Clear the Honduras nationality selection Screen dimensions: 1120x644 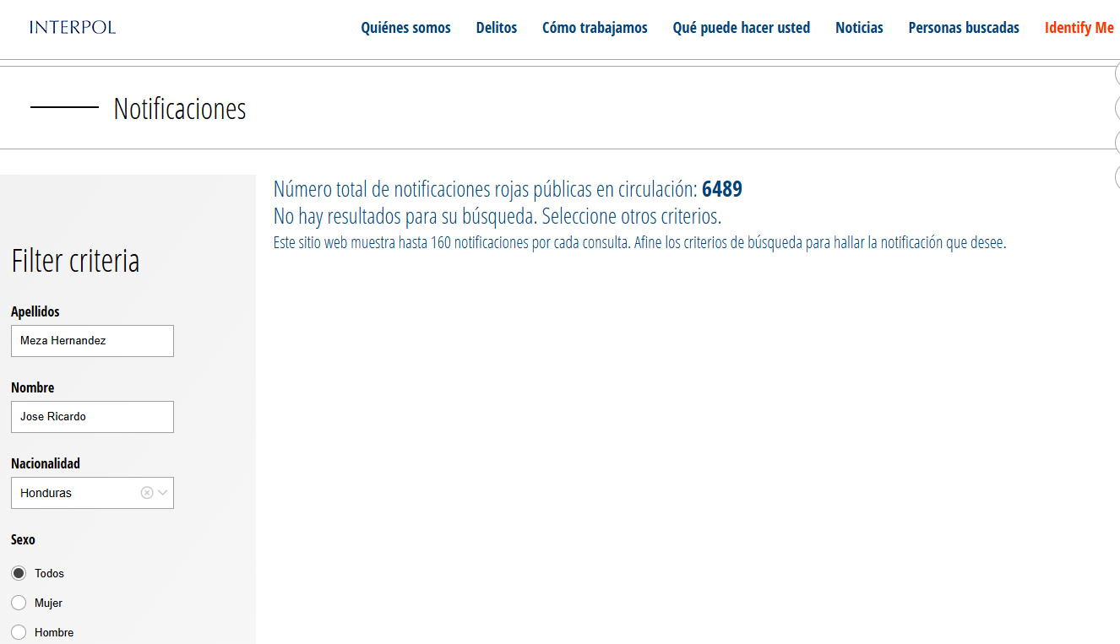point(147,493)
